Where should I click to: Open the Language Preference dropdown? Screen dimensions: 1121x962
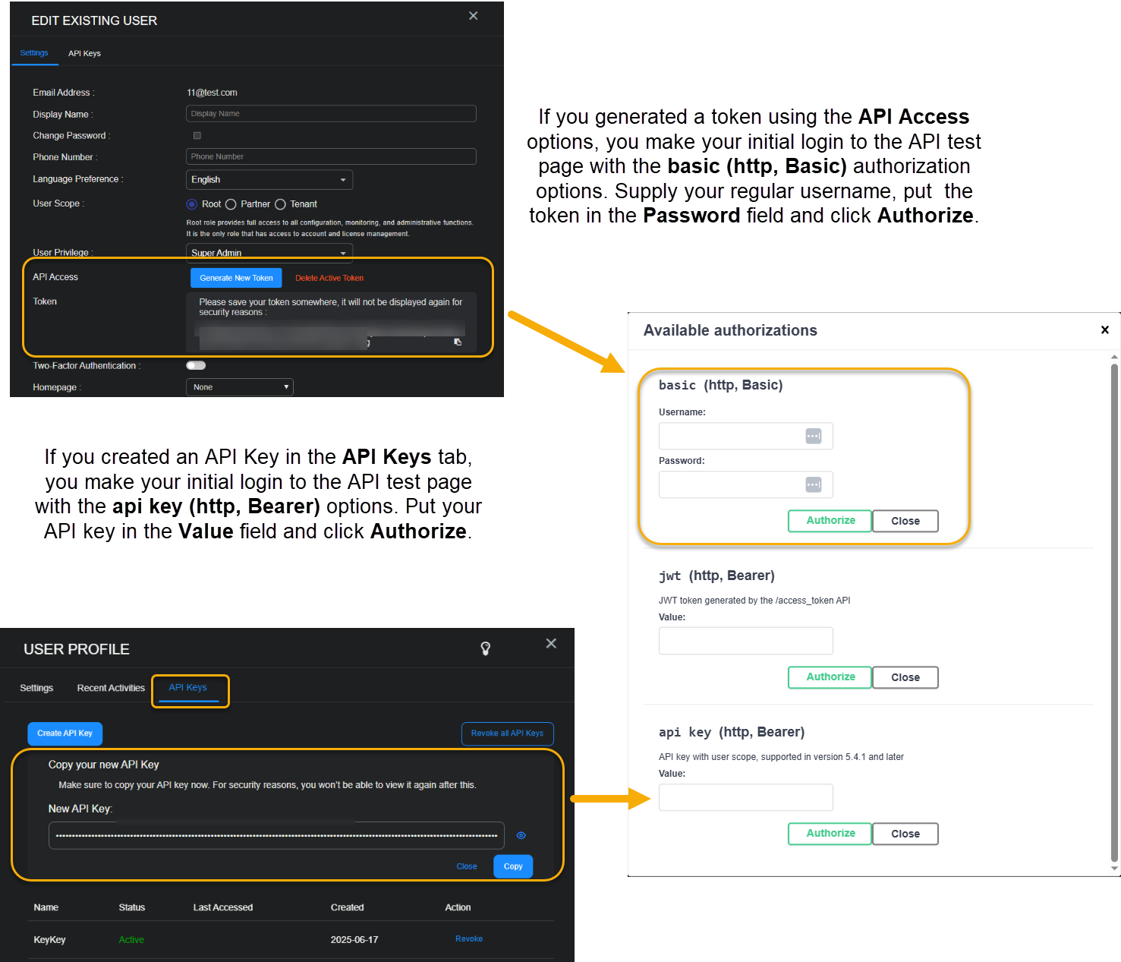point(269,180)
